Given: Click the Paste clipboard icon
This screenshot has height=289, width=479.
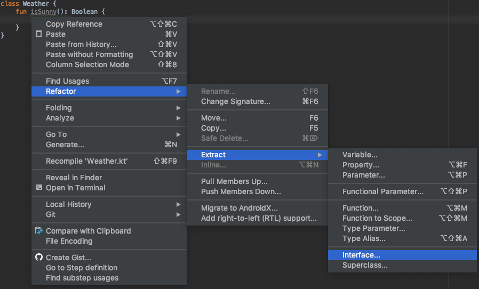Looking at the screenshot, I should (38, 34).
